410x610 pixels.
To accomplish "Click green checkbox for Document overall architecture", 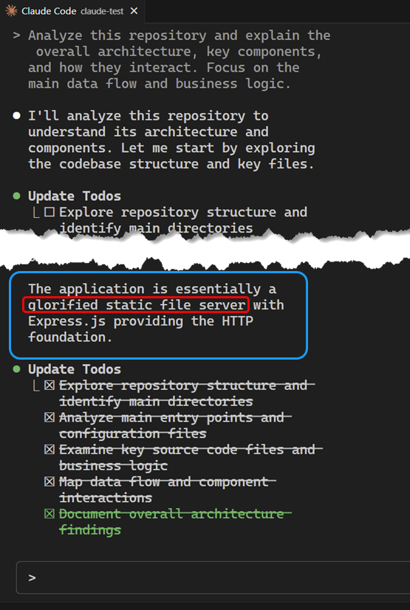I will [49, 514].
